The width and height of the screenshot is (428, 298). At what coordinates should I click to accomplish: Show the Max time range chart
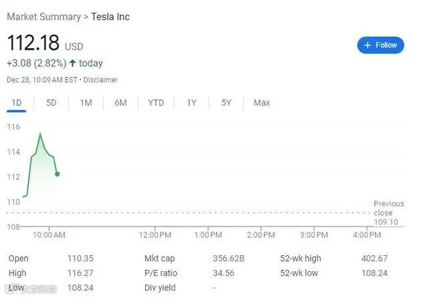(x=261, y=102)
